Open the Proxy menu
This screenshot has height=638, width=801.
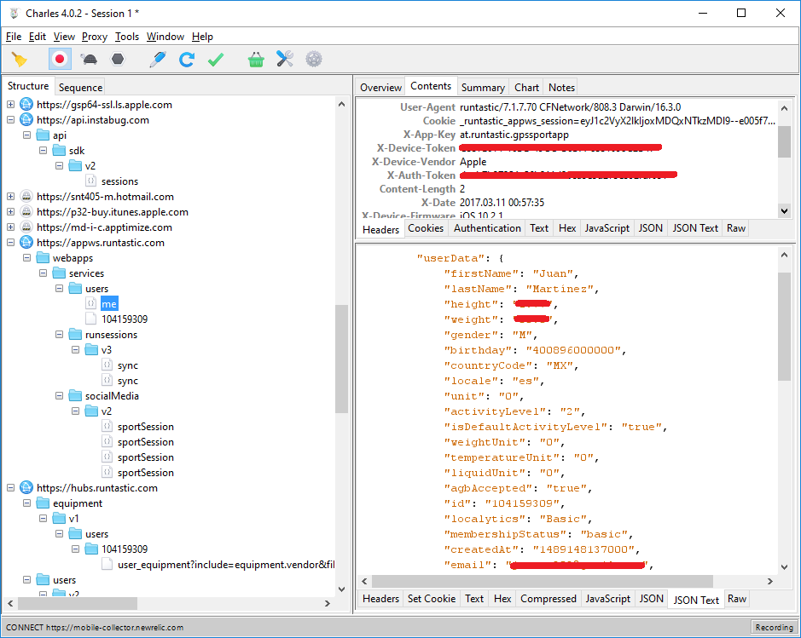pyautogui.click(x=95, y=37)
